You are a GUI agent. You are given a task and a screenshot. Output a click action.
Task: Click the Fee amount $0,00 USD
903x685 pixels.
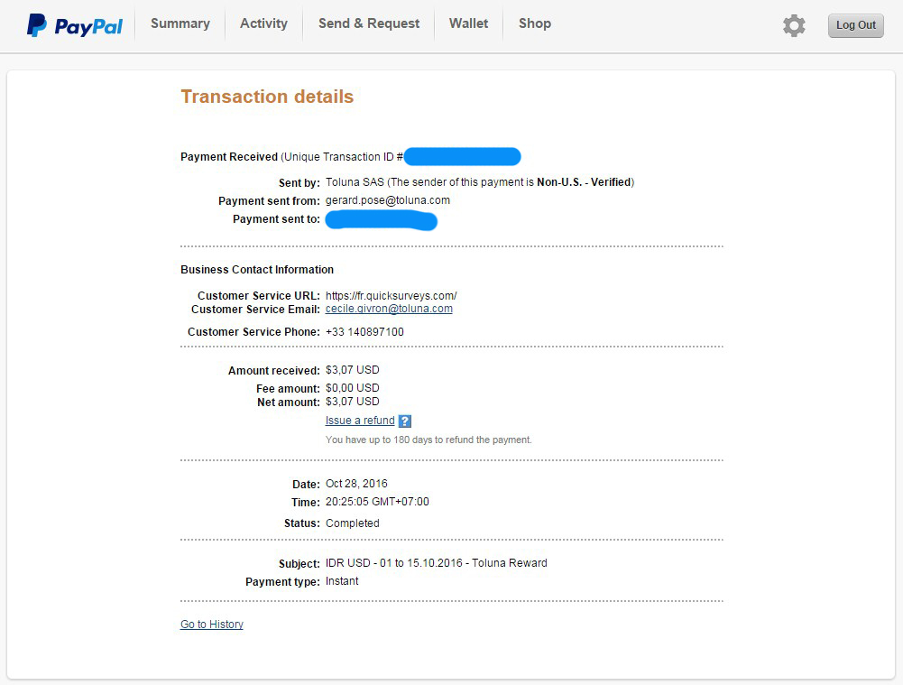(353, 388)
